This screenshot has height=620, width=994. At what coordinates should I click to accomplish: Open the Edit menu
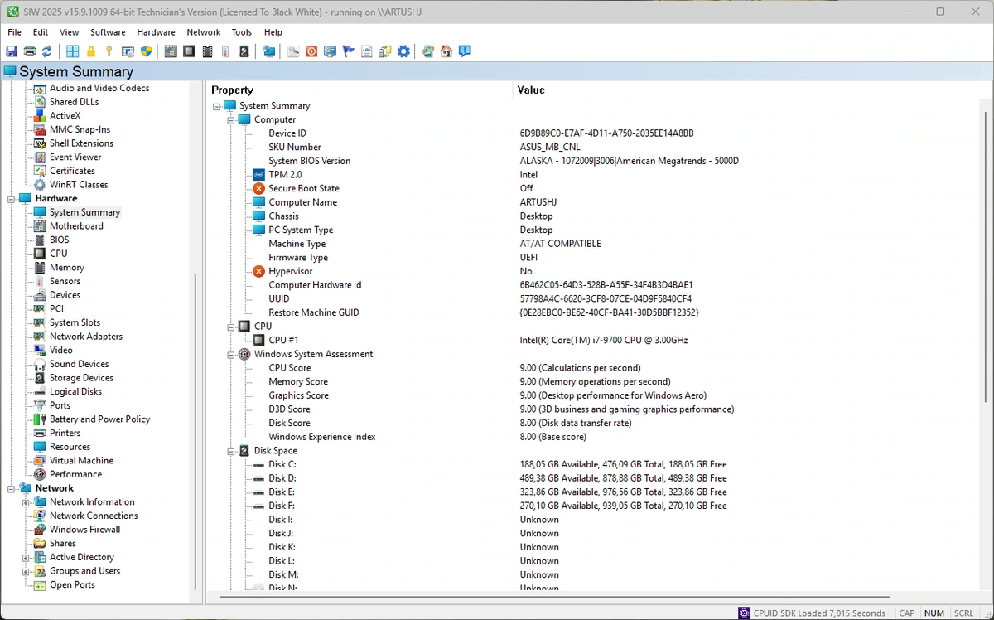click(41, 32)
